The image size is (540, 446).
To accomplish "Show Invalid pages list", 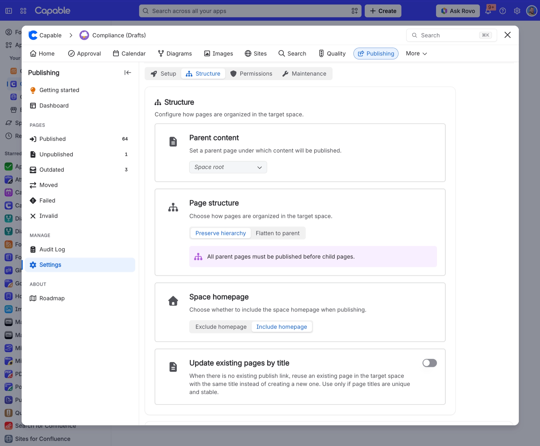I will tap(80, 216).
